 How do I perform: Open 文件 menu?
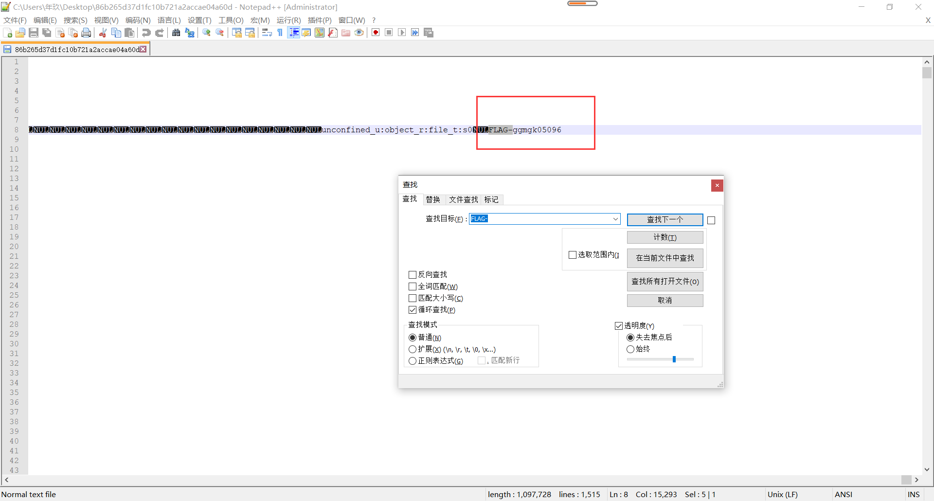(15, 20)
